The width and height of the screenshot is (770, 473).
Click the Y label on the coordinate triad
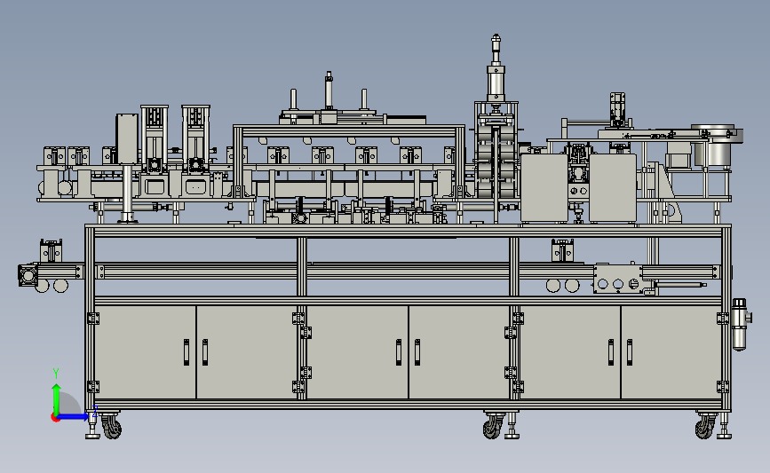(56, 374)
